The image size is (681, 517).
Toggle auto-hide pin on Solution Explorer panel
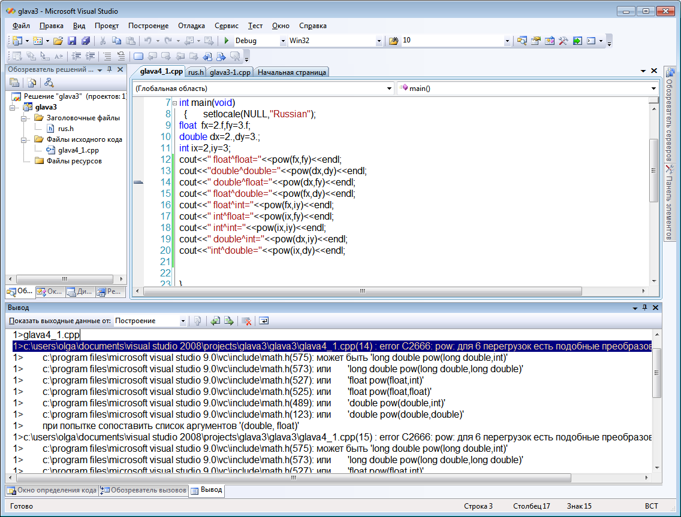(110, 69)
